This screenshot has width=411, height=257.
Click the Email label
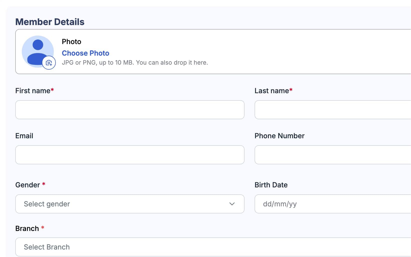pos(24,136)
